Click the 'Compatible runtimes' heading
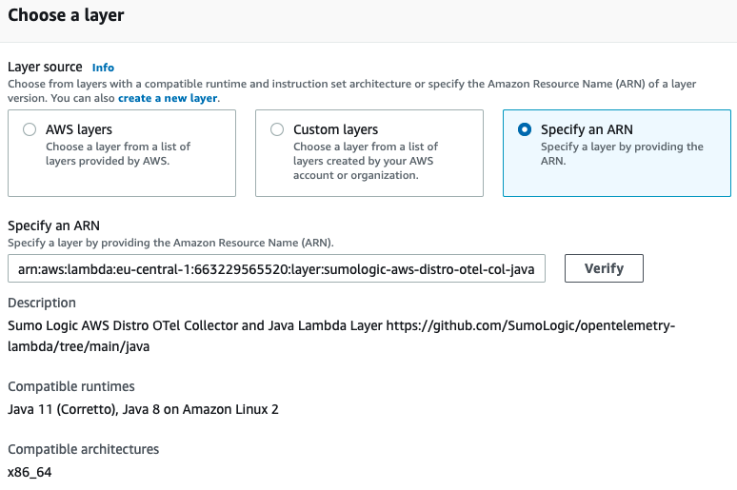The image size is (737, 490). tap(71, 386)
